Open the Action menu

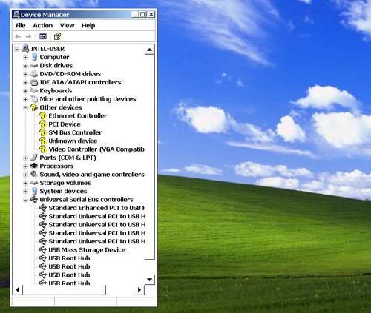click(43, 25)
